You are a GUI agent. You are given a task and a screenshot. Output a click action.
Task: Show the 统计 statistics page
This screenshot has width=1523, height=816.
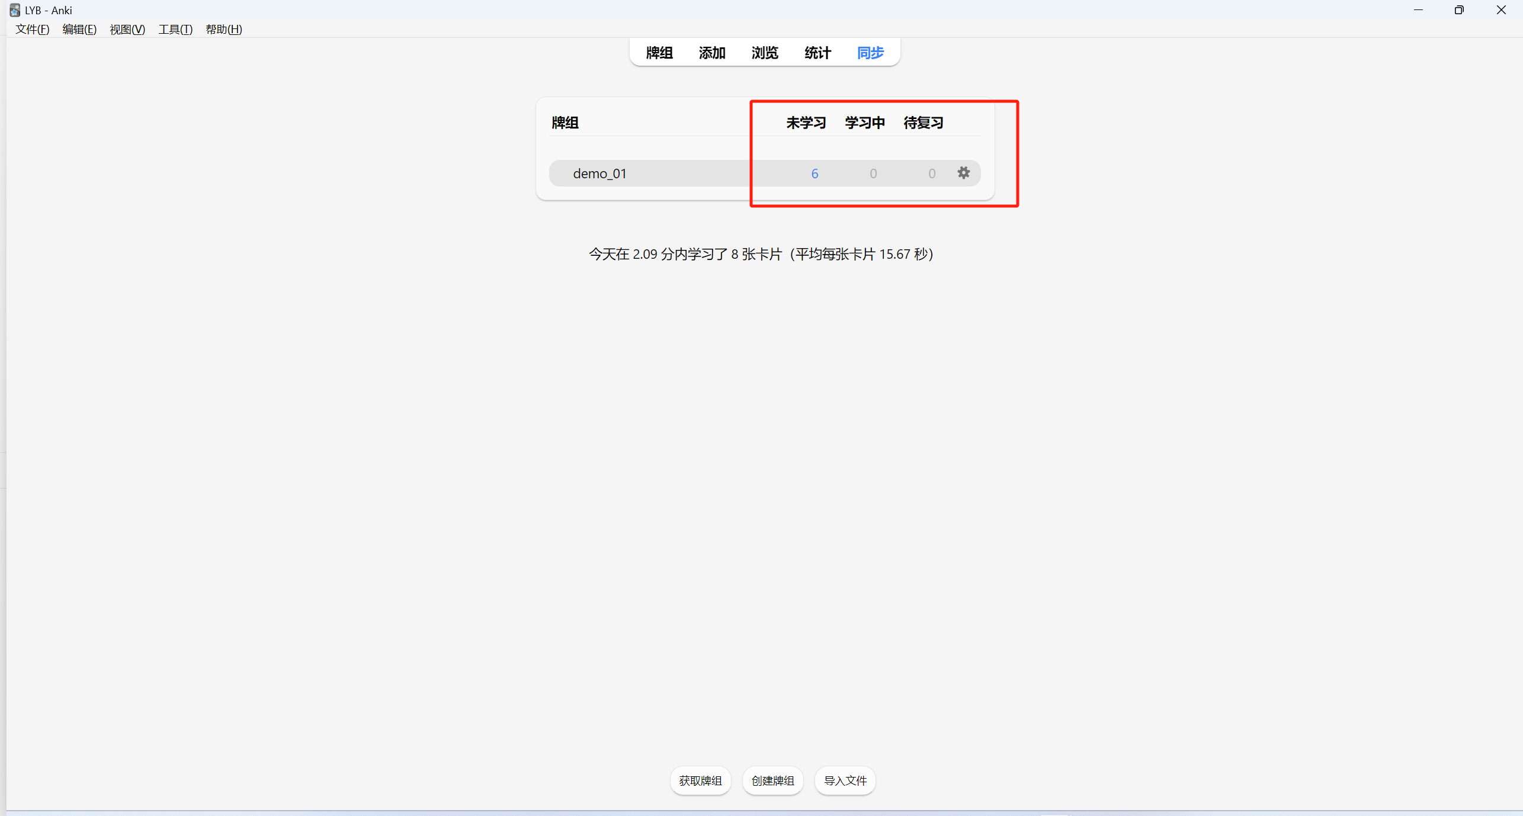[x=817, y=53]
